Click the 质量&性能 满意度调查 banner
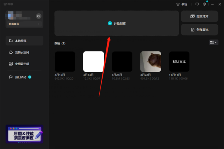Screen dimensions: 224x149 [x=24, y=134]
